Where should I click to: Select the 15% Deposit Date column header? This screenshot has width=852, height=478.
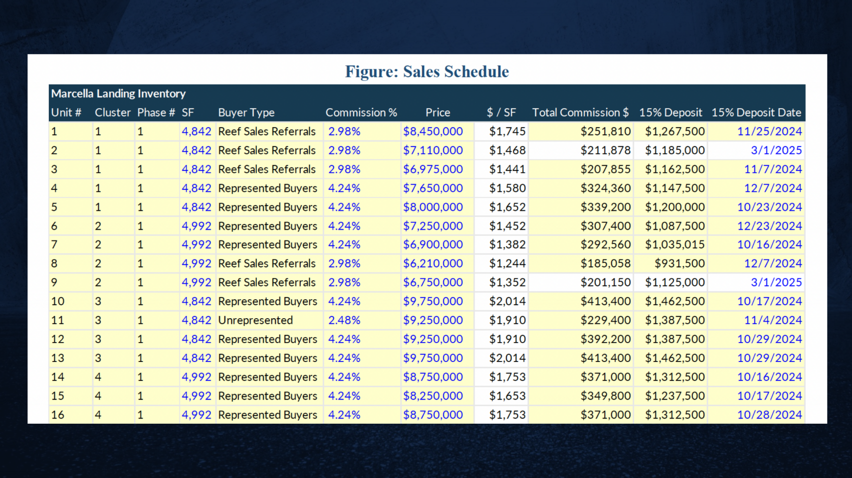[756, 113]
